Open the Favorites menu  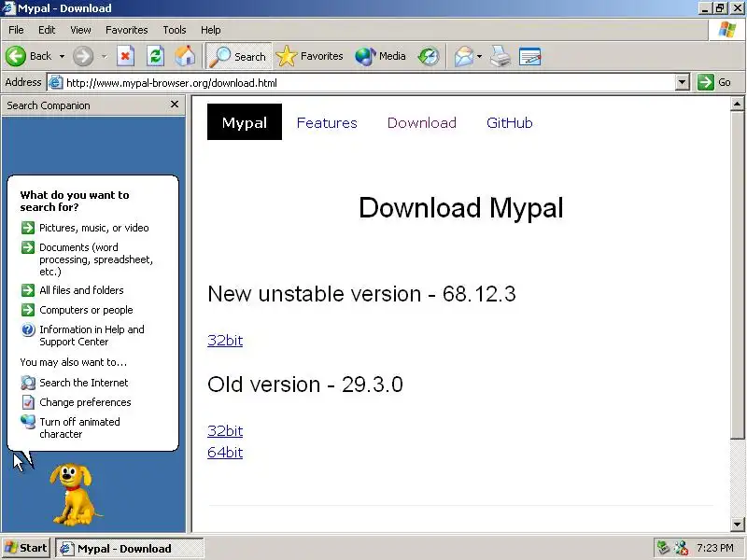127,30
